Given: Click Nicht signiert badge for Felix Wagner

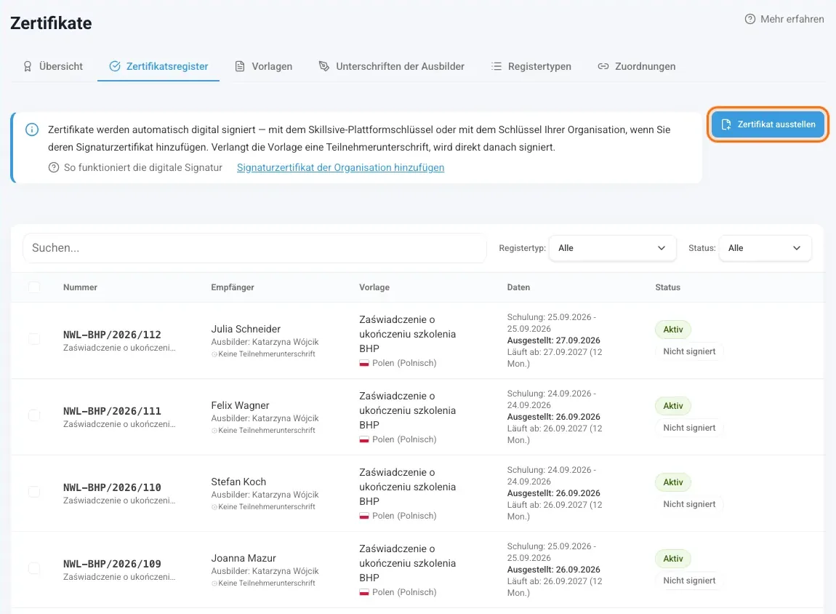Looking at the screenshot, I should click(x=689, y=428).
